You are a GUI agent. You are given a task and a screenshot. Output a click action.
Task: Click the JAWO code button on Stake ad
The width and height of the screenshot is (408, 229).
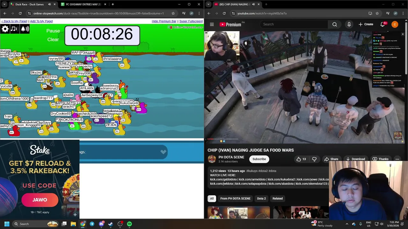[x=40, y=200]
